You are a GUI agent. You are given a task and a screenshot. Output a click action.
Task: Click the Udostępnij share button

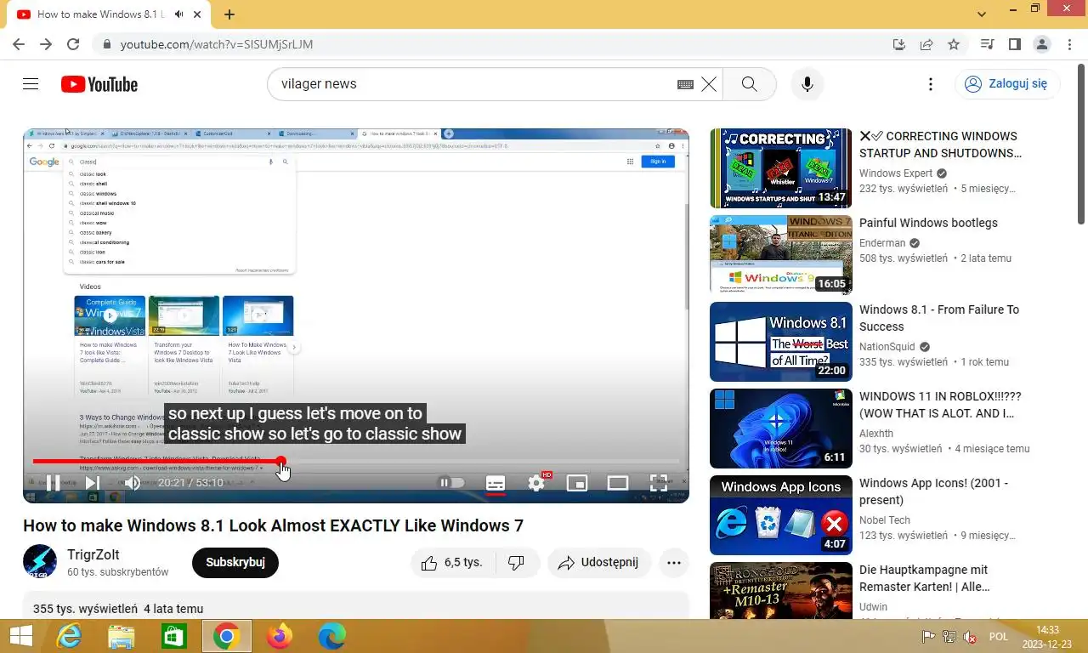599,563
